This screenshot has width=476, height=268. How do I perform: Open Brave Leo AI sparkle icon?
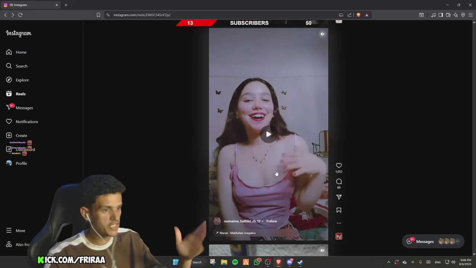(x=456, y=15)
